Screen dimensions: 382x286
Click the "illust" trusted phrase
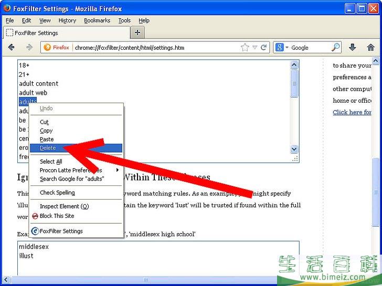tap(26, 256)
